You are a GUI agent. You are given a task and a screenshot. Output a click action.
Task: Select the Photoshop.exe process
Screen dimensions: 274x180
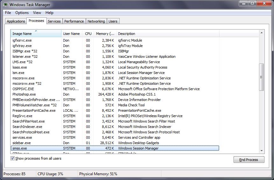(115, 94)
